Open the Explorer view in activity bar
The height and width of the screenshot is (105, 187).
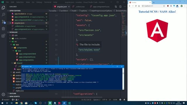click(3, 8)
